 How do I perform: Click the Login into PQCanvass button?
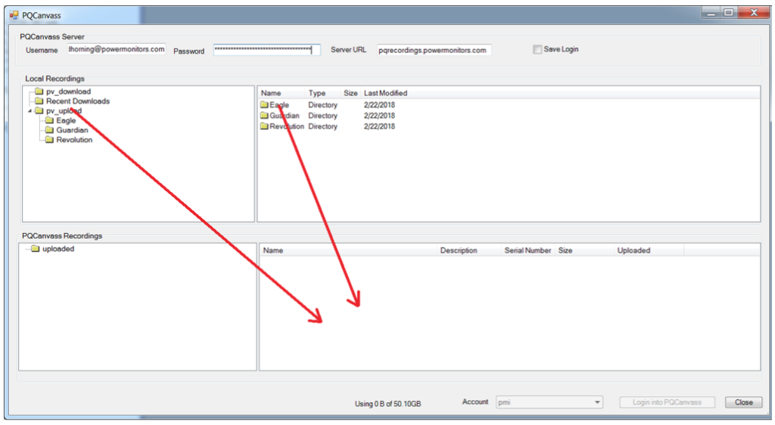point(667,402)
